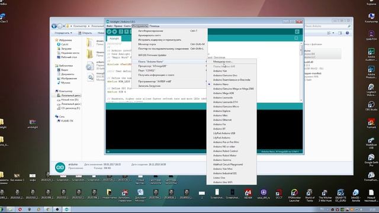Select the Adobe Audition desktop icon

(x=371, y=54)
